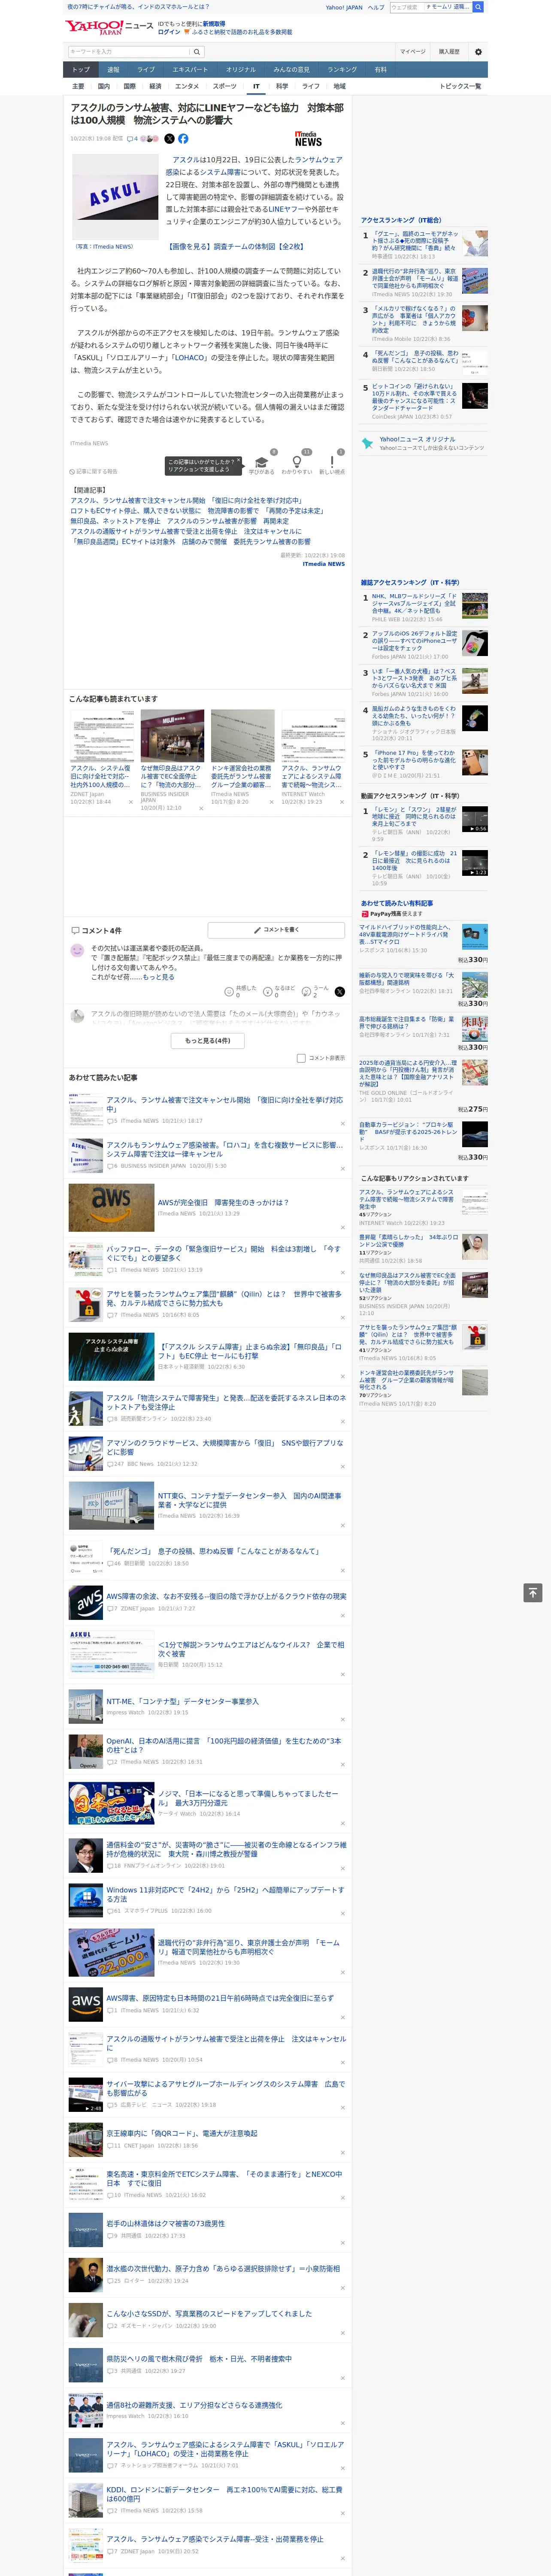Click the back-to-top arrow button

pos(532,1592)
